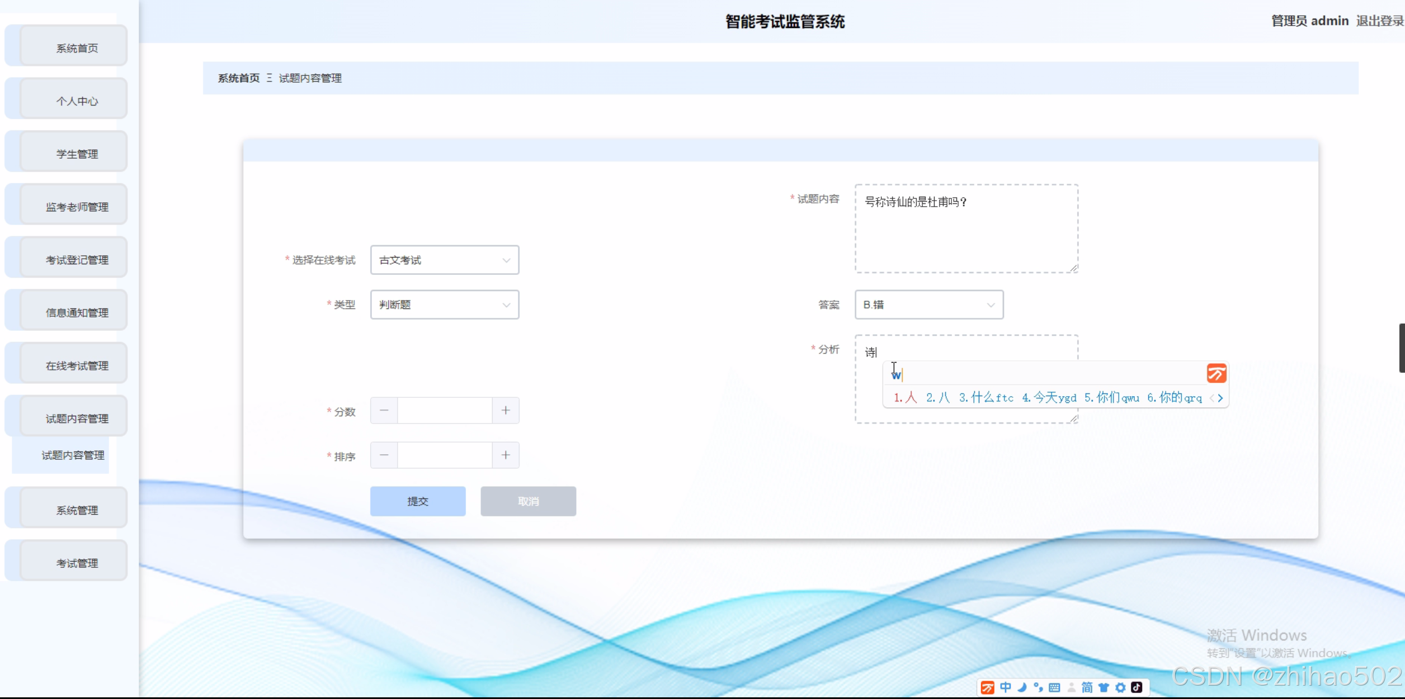This screenshot has height=699, width=1405.
Task: Toggle IME moon (half-width) mode
Action: (x=1022, y=687)
